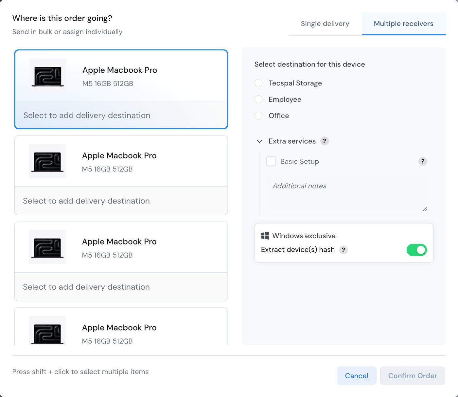Viewport: 458px width, 397px height.
Task: Click 'Send in bulk or assign individually' subtitle
Action: 67,32
